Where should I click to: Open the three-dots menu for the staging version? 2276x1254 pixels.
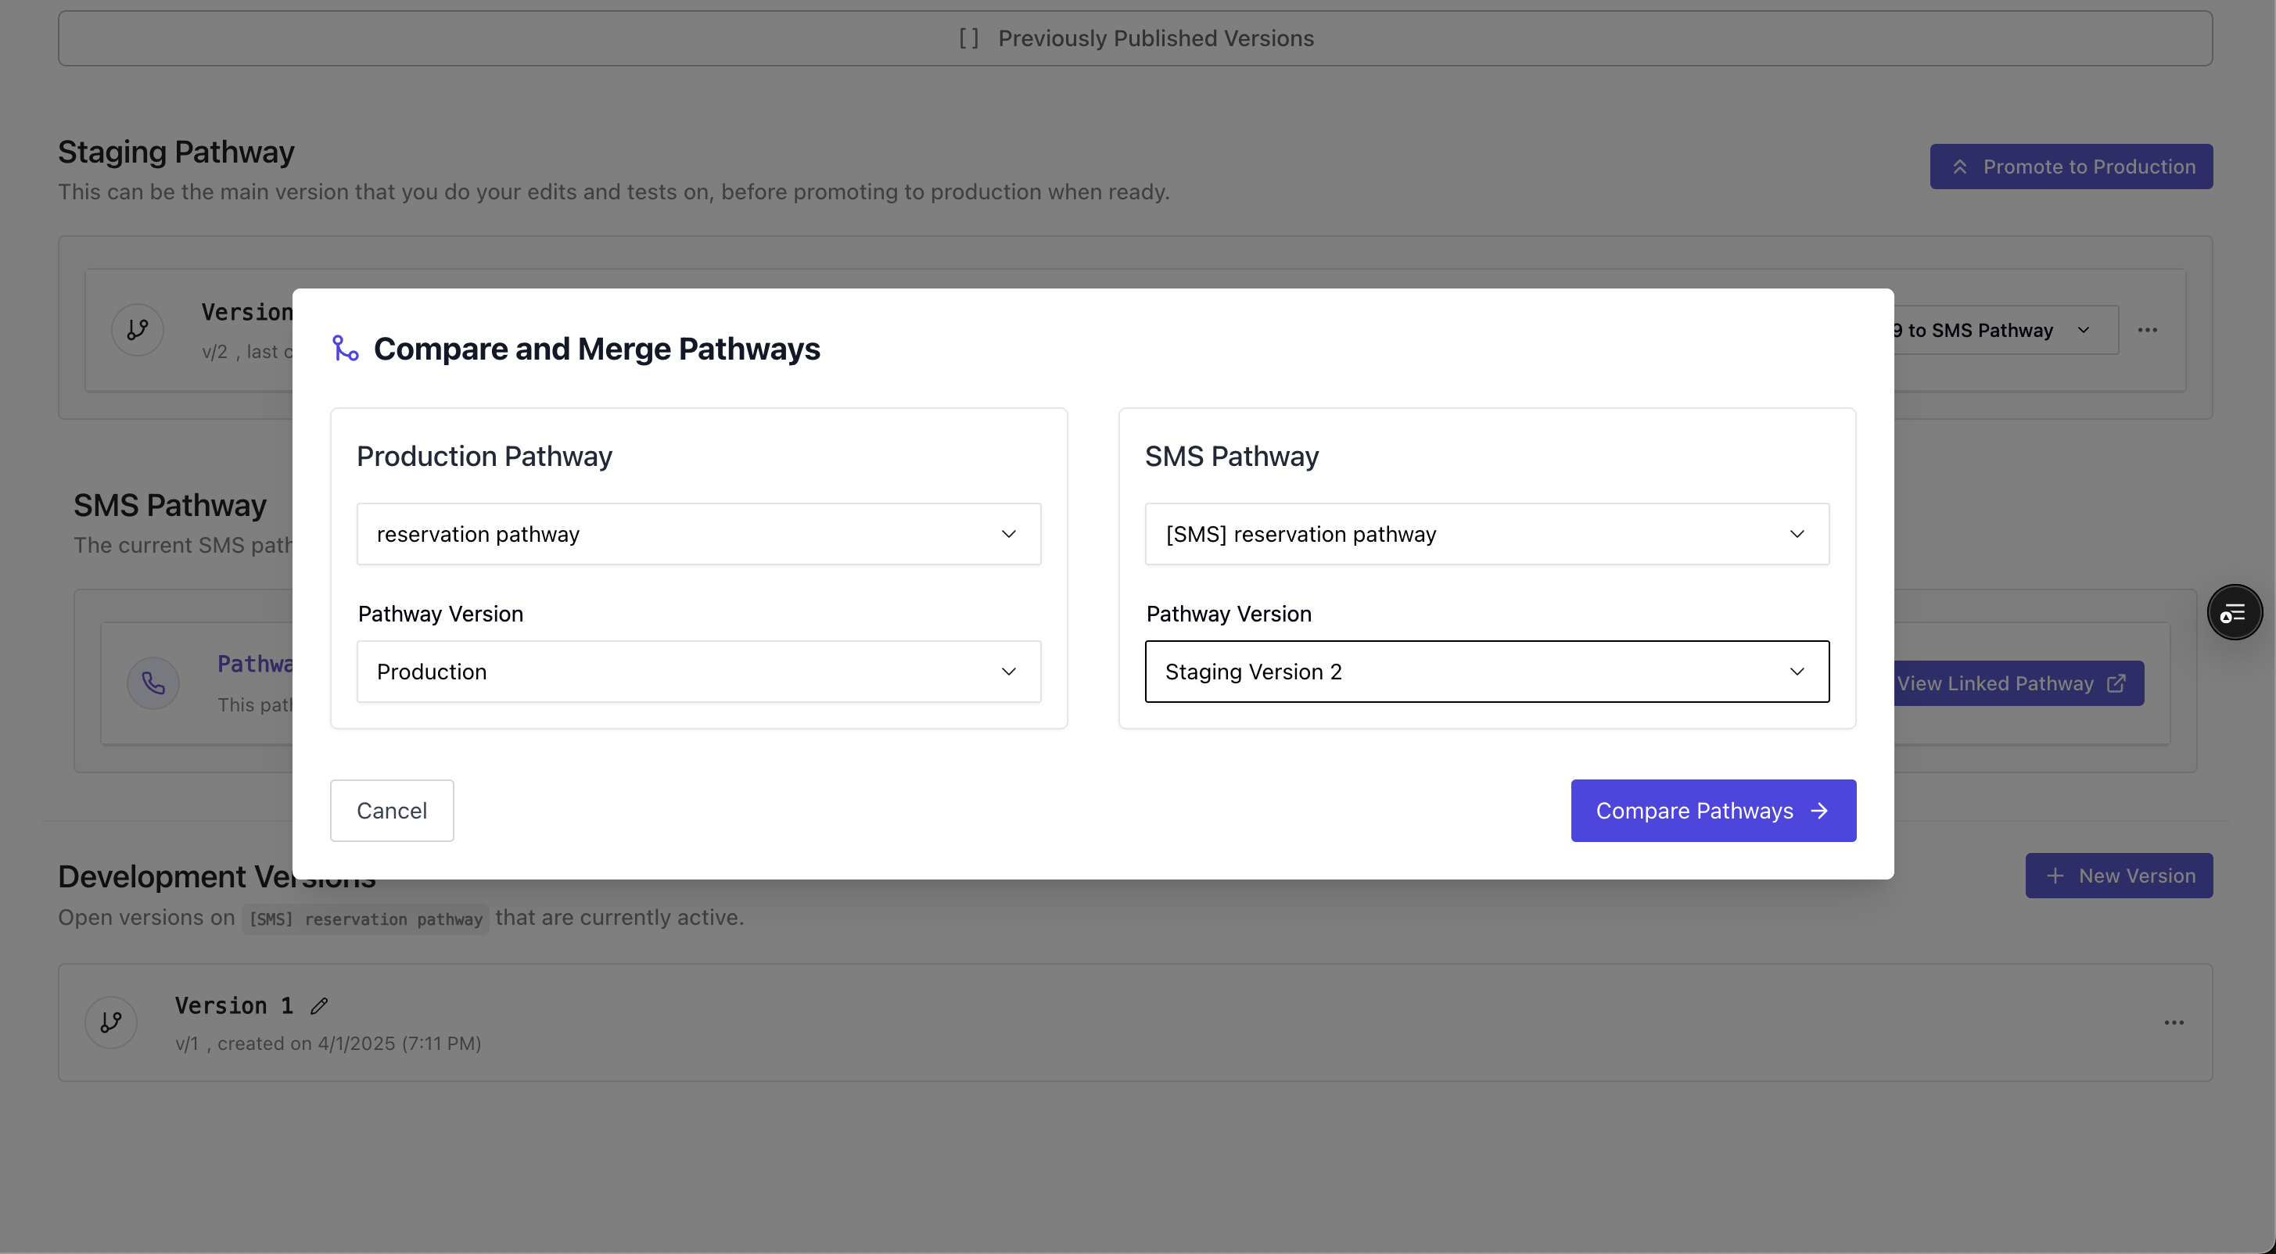[x=2147, y=330]
